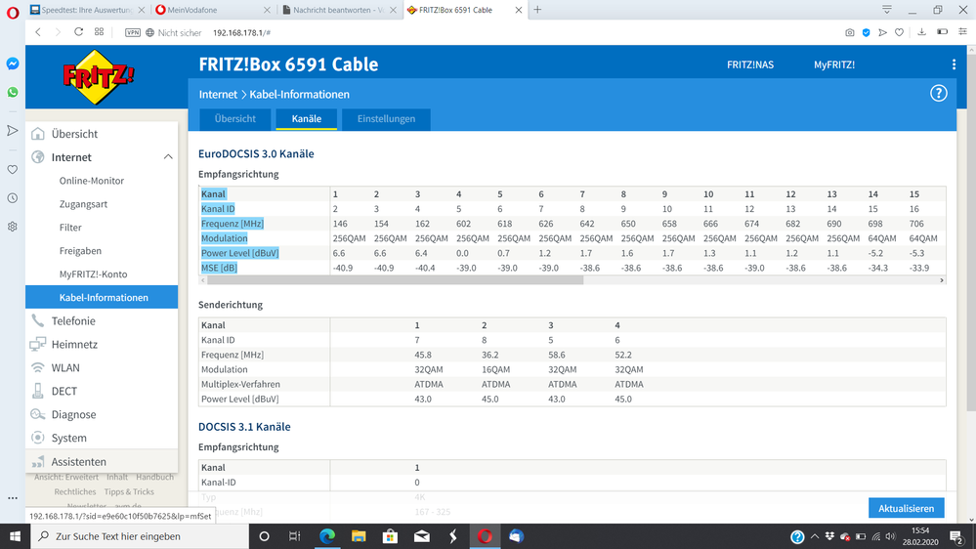976x549 pixels.
Task: Open the tab list menu in title bar
Action: coord(887,10)
